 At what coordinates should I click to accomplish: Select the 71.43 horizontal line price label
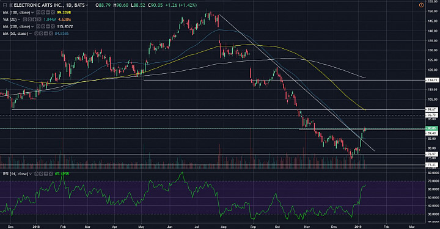(x=432, y=165)
